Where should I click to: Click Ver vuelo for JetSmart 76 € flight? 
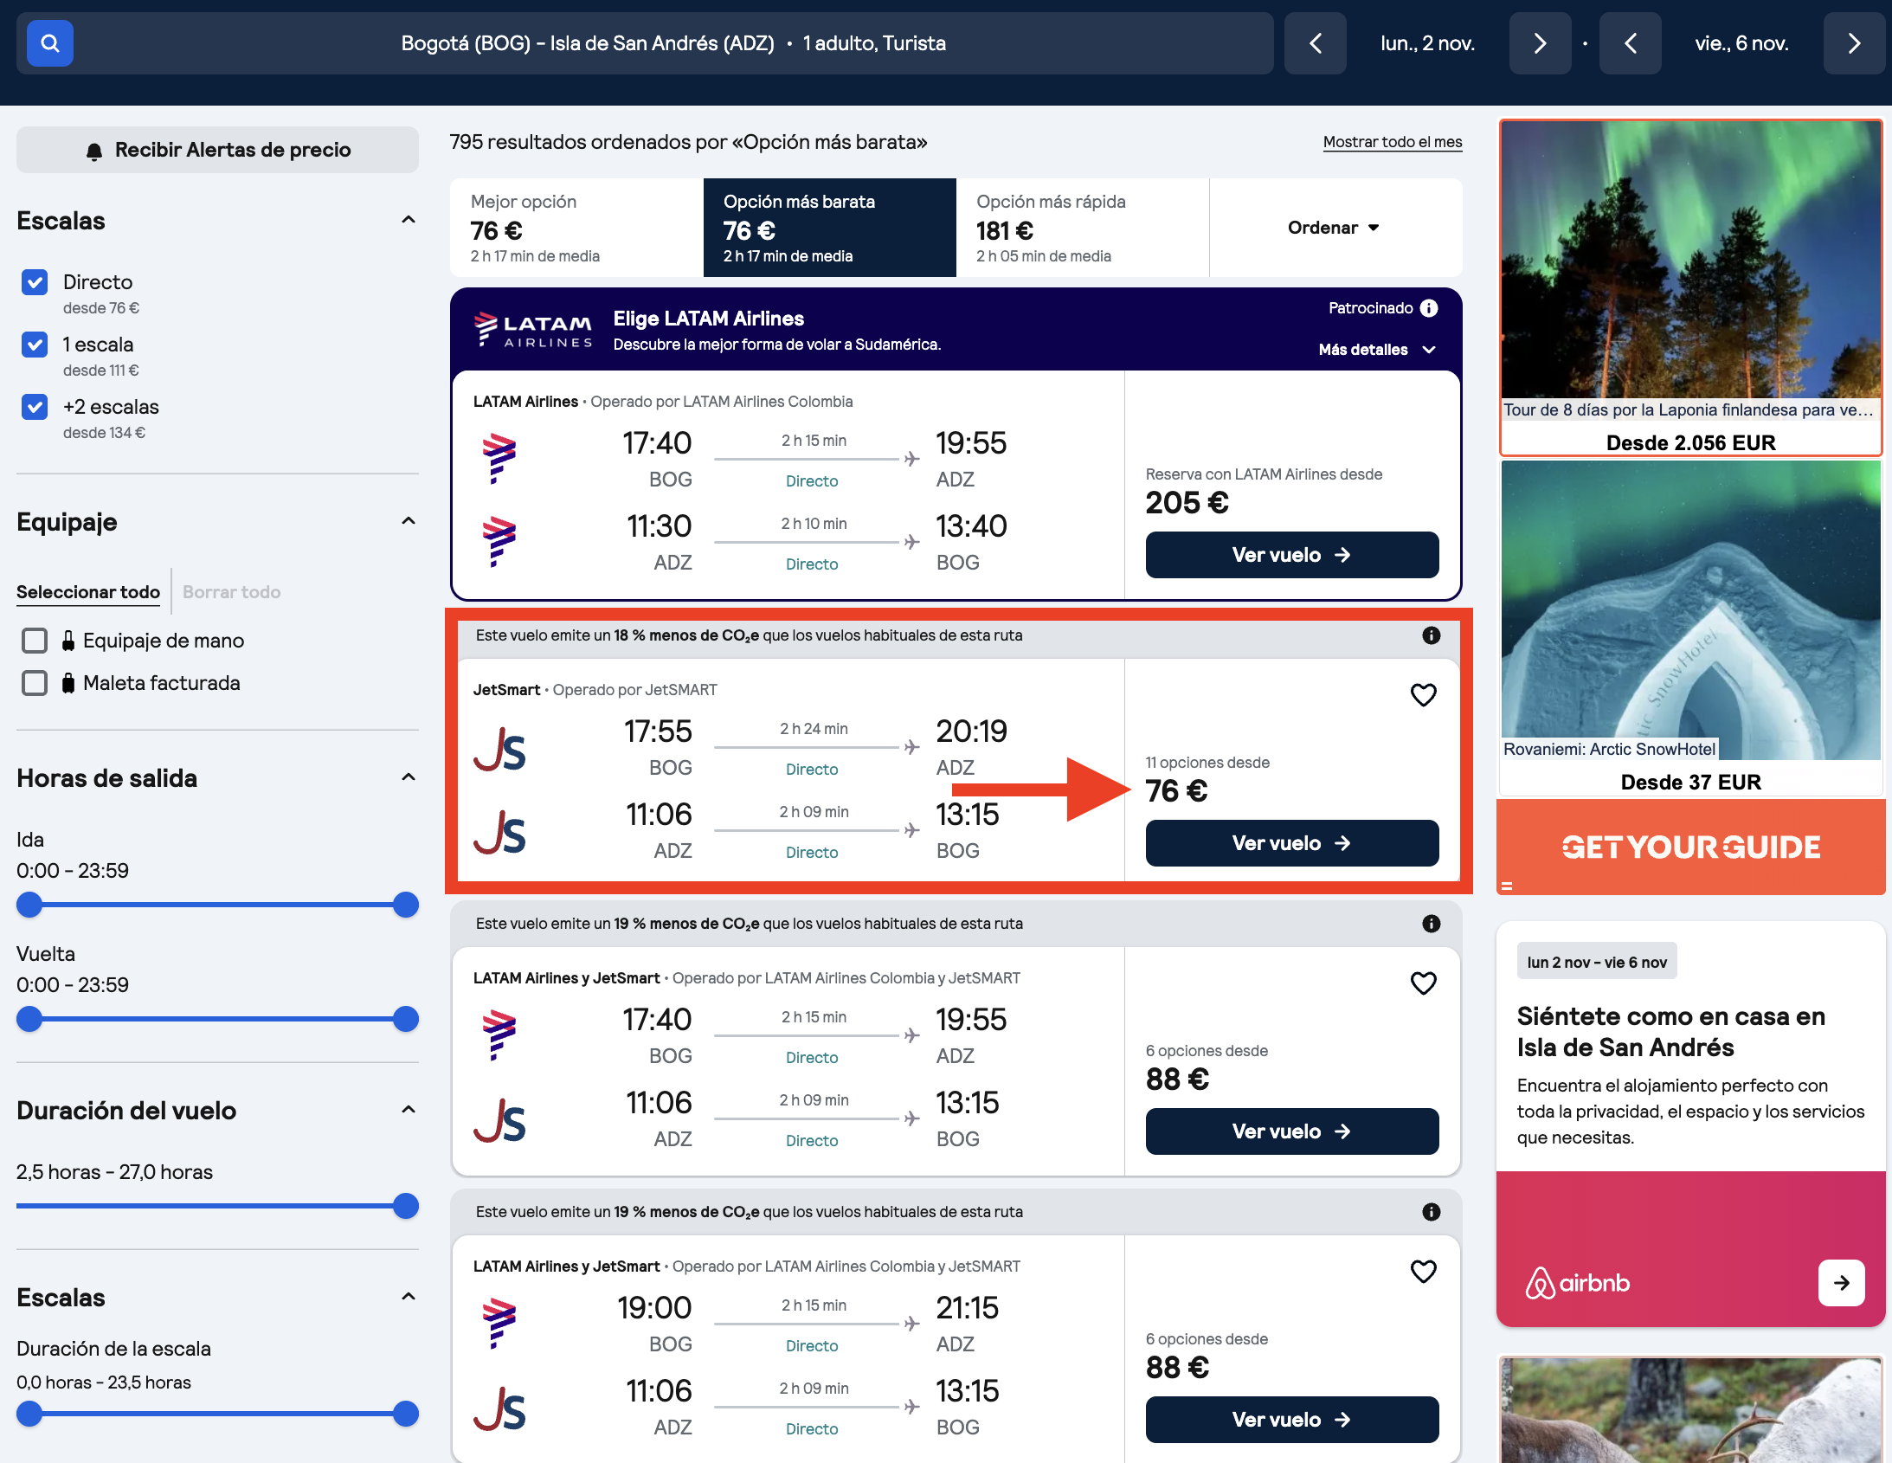1291,843
